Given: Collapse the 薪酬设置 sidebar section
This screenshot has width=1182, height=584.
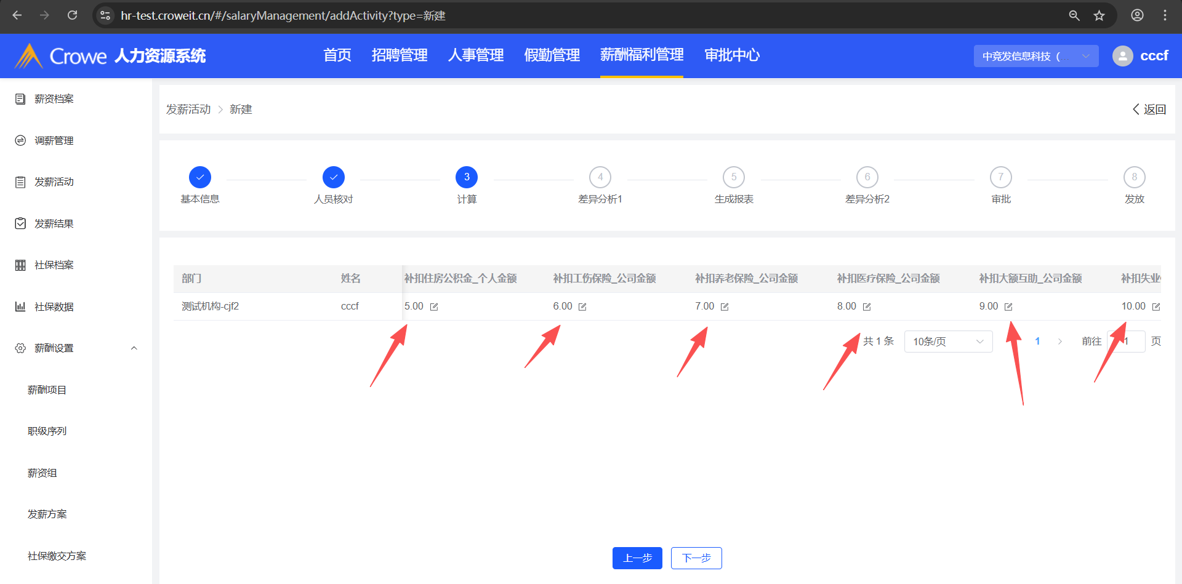Looking at the screenshot, I should tap(134, 348).
